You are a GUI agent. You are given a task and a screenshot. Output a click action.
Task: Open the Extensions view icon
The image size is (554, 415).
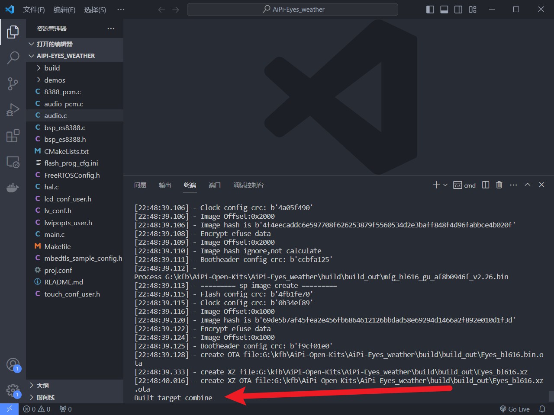pyautogui.click(x=13, y=136)
